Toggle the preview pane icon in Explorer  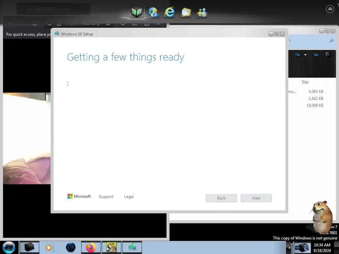316,55
